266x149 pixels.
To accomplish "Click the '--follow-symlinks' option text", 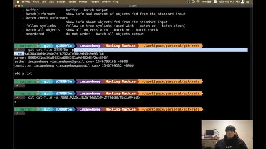I will pos(39,26).
